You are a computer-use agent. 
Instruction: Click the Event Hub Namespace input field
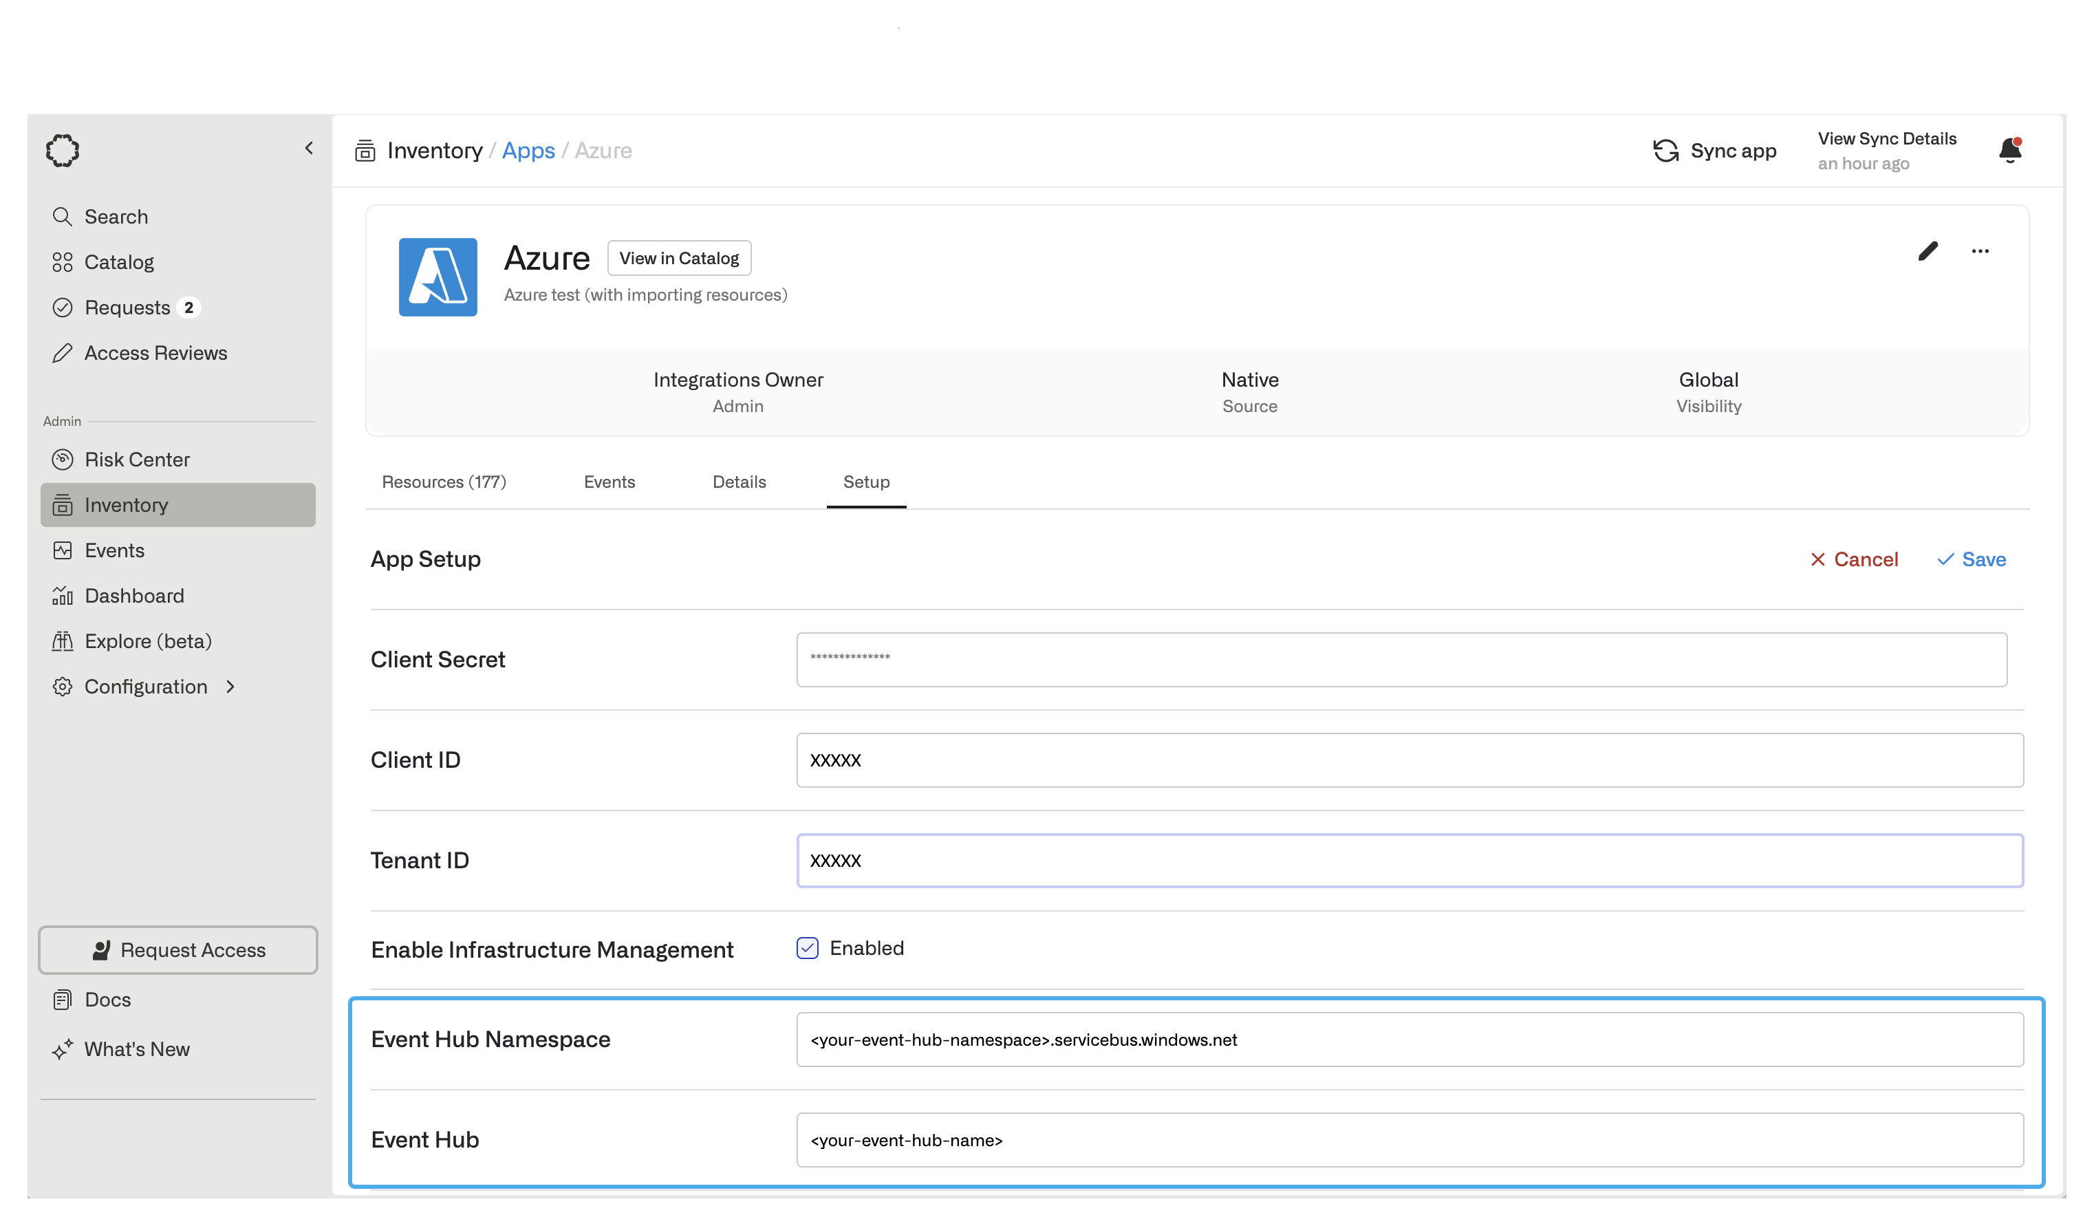pos(1410,1039)
